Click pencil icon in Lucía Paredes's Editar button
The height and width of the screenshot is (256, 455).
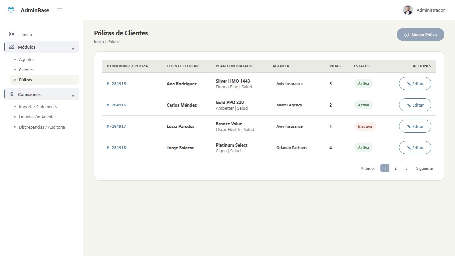(409, 127)
